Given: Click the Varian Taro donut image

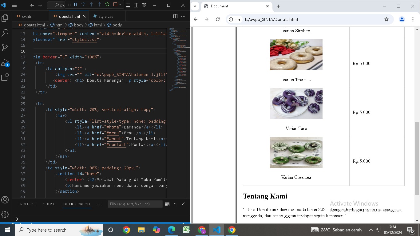Looking at the screenshot, I should tap(296, 104).
